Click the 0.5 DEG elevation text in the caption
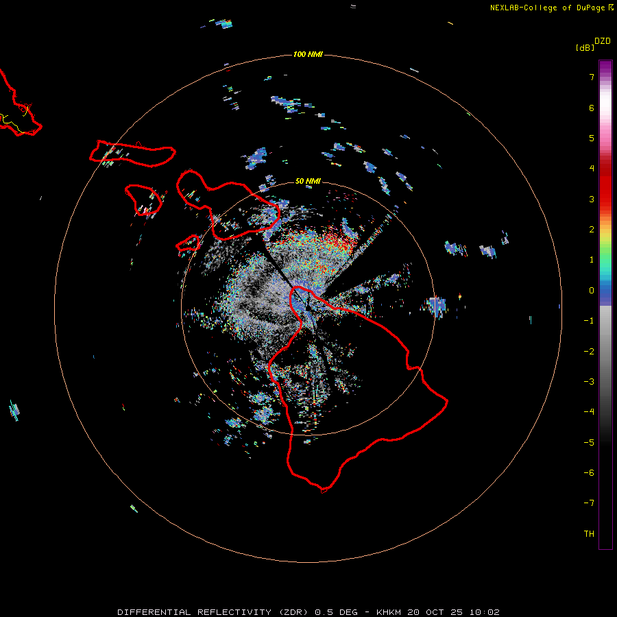Viewport: 617px width, 617px height. coord(336,612)
